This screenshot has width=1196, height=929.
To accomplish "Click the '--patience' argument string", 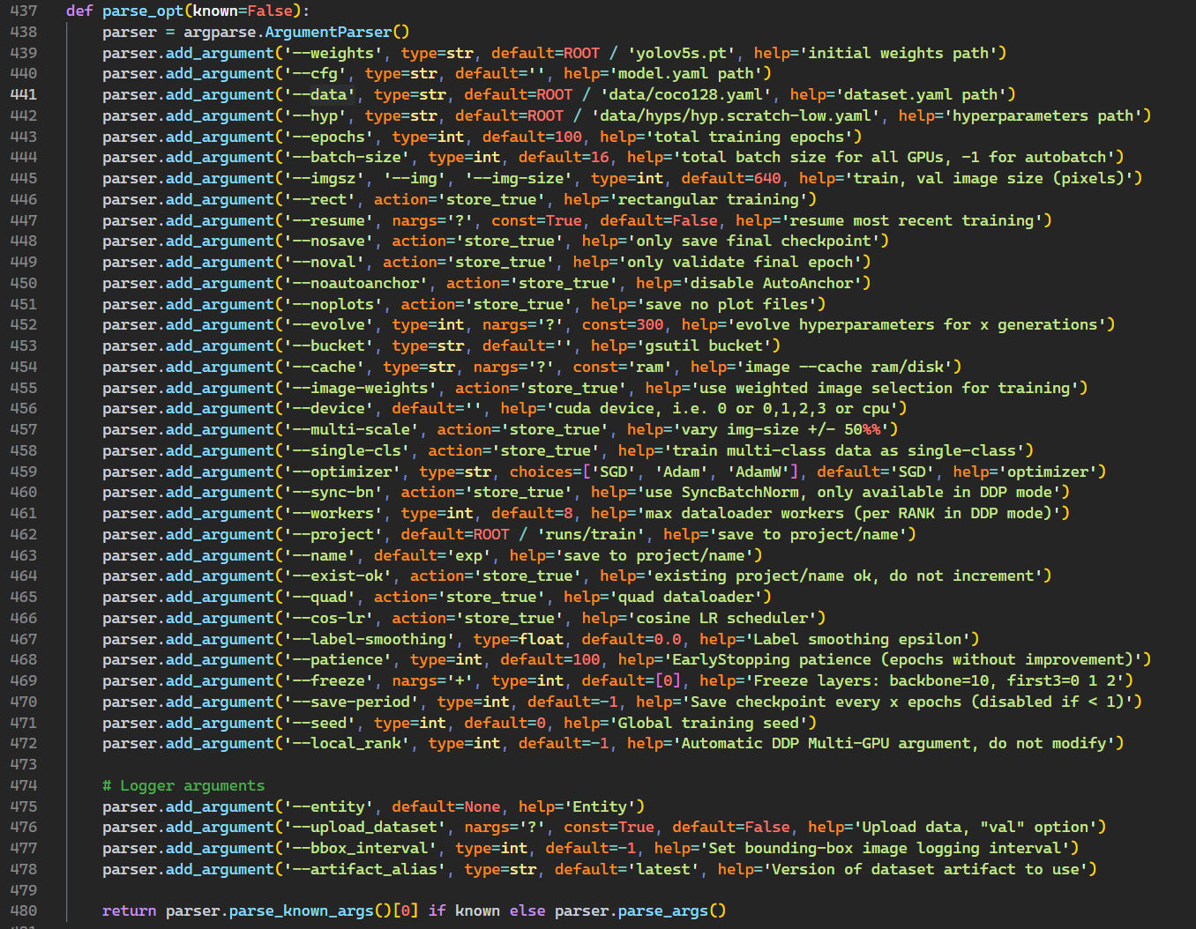I will [338, 660].
